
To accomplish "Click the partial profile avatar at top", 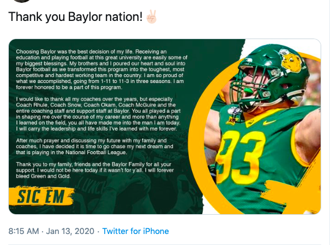I will (21, 1).
